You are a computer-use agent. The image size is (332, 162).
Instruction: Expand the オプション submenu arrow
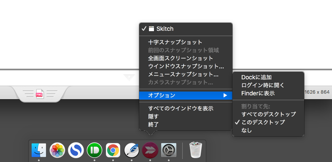point(225,95)
